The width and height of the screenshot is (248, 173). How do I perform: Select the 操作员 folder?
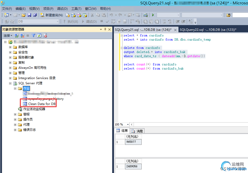(x=28, y=119)
